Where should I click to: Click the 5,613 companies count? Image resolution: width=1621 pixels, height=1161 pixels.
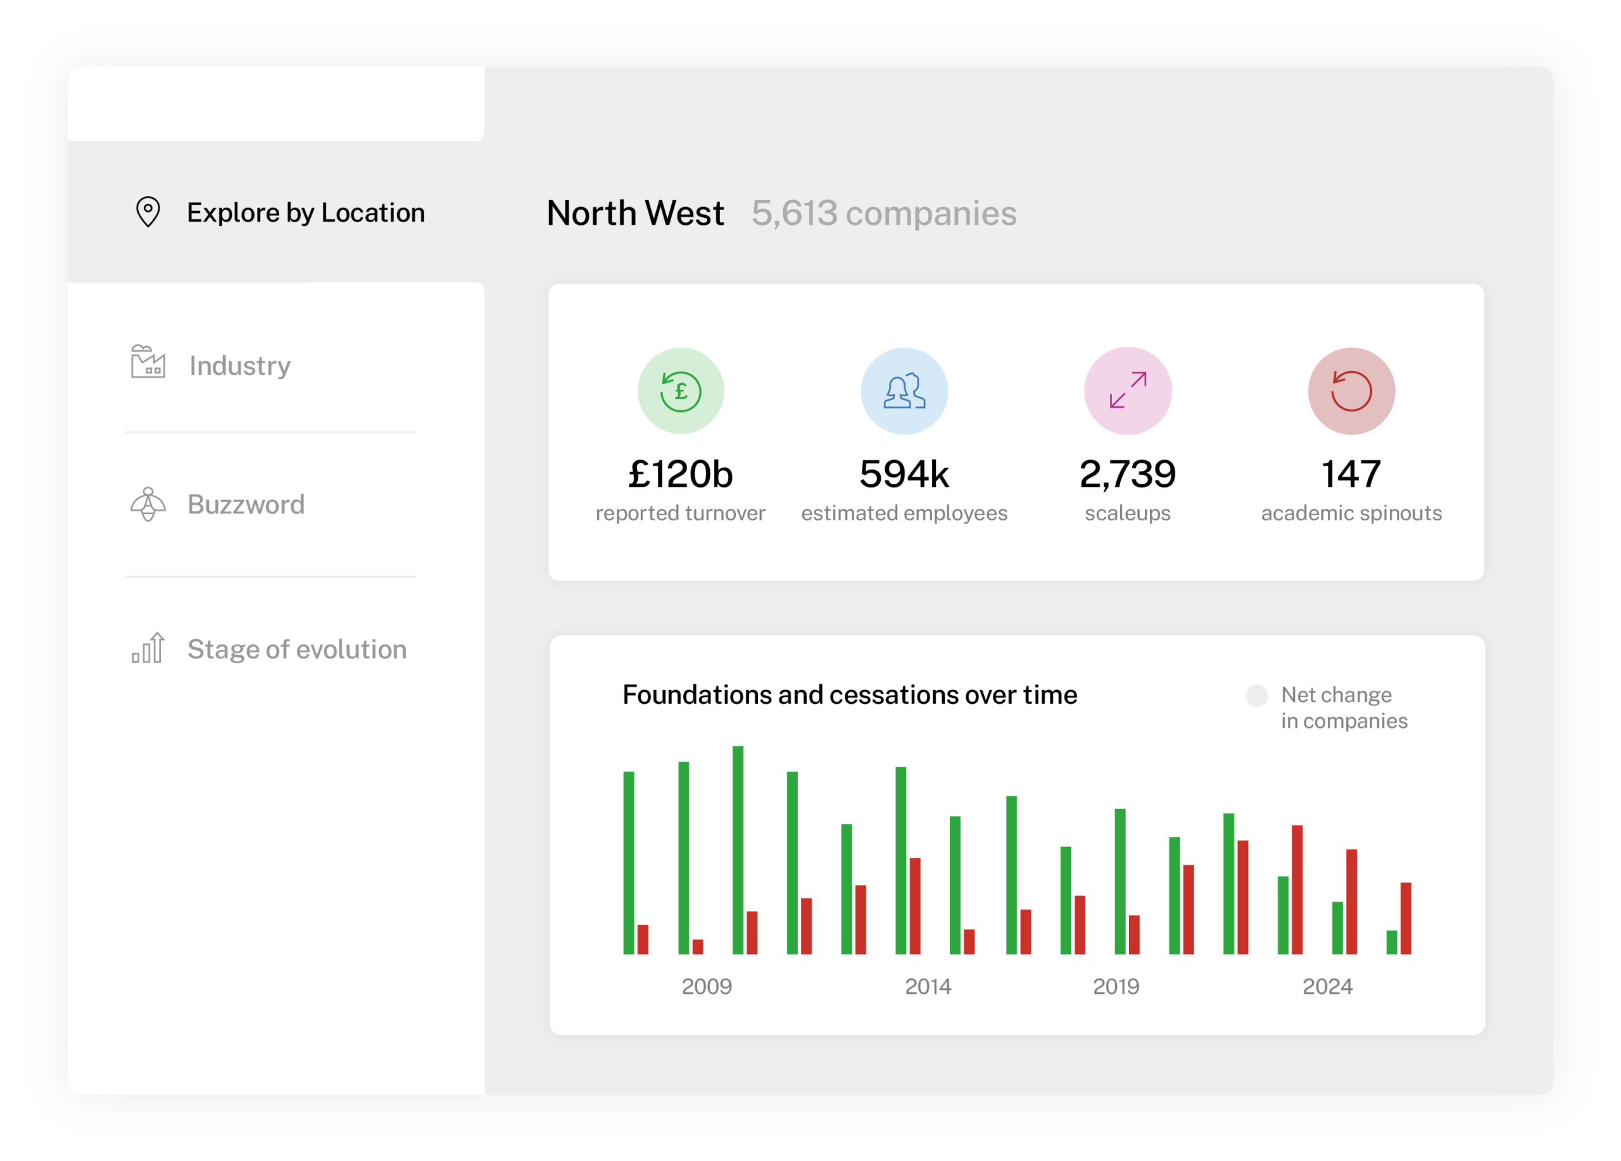pos(884,213)
